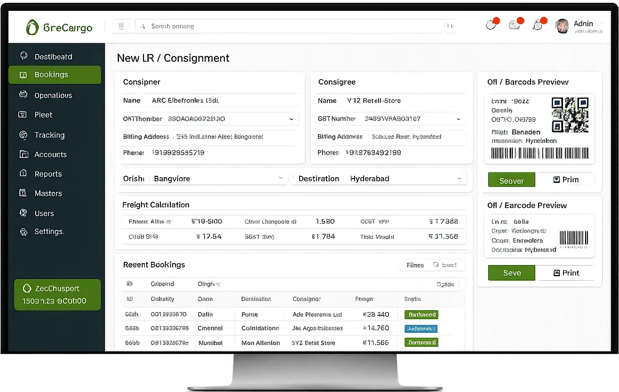Click the Consignee Billing Address field
Image resolution: width=619 pixels, height=392 pixels.
coord(392,137)
